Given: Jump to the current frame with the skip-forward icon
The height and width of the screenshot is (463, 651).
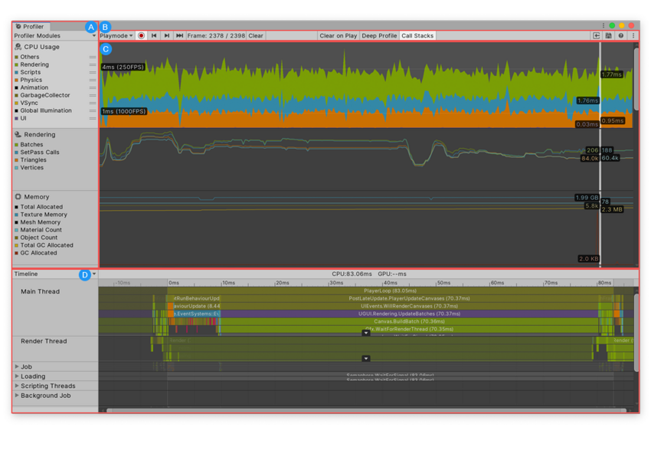Looking at the screenshot, I should click(178, 35).
